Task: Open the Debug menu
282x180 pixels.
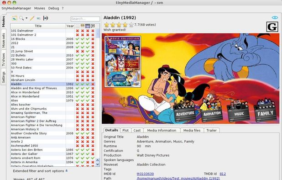Action: pyautogui.click(x=53, y=8)
